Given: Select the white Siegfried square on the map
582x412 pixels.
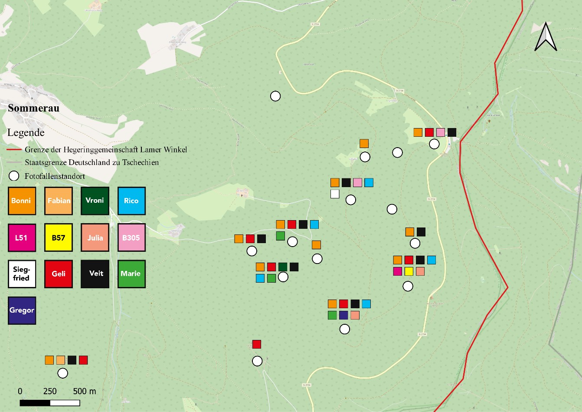Looking at the screenshot, I should [335, 194].
